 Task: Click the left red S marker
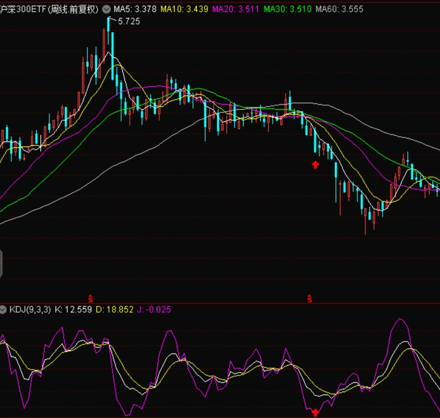pos(90,298)
